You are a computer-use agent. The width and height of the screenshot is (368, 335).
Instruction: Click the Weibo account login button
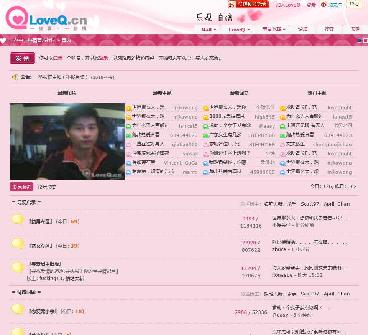tap(248, 4)
